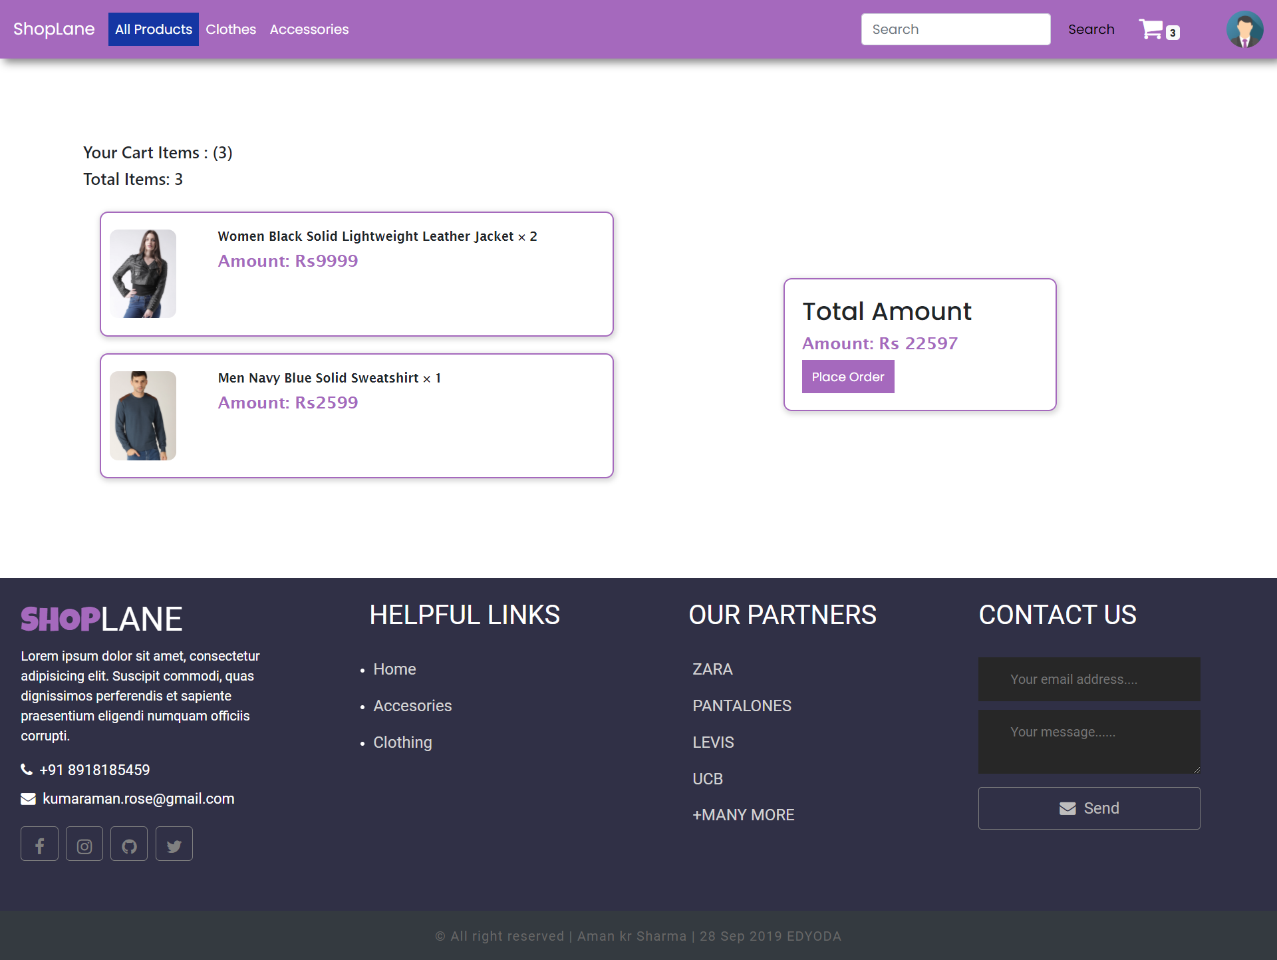Go to the Accessories tab

[309, 29]
